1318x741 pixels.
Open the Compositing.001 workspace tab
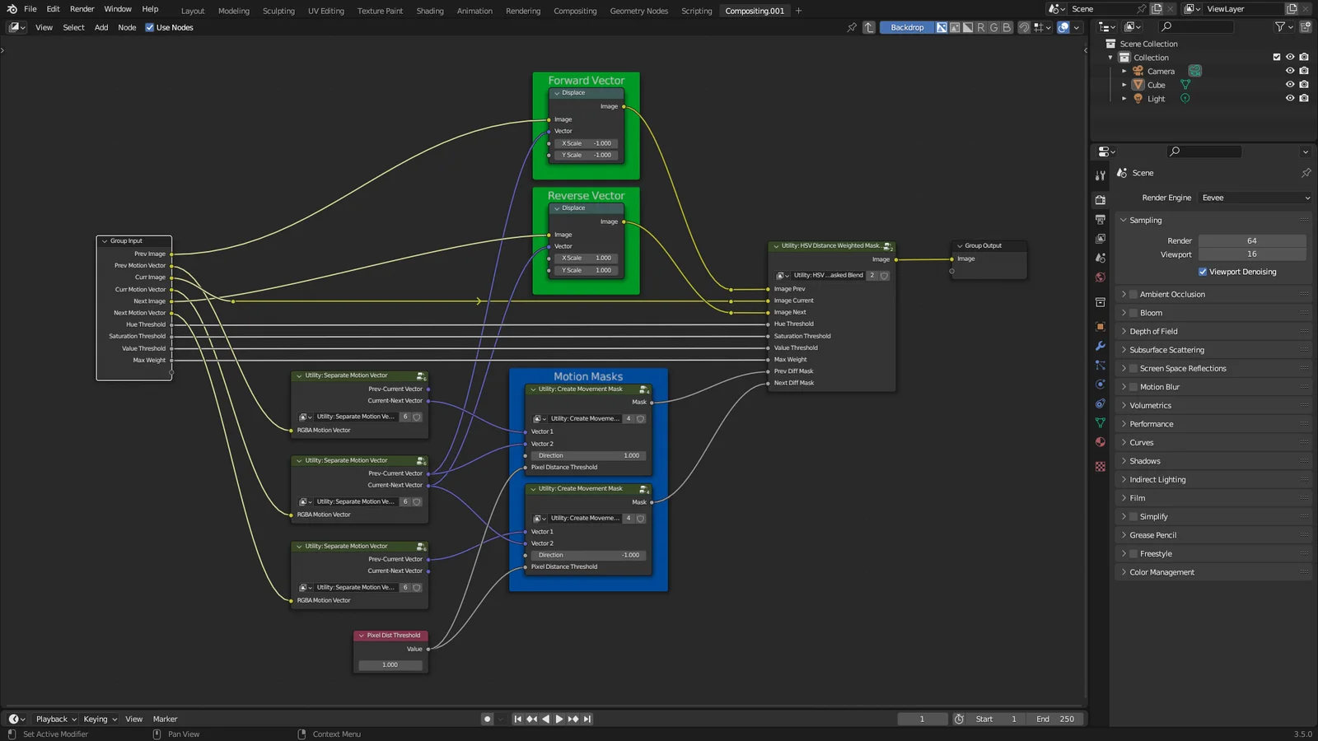[755, 10]
